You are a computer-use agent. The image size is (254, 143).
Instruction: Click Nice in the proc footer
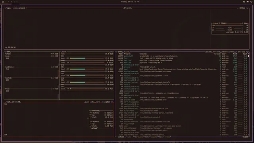tap(161, 137)
